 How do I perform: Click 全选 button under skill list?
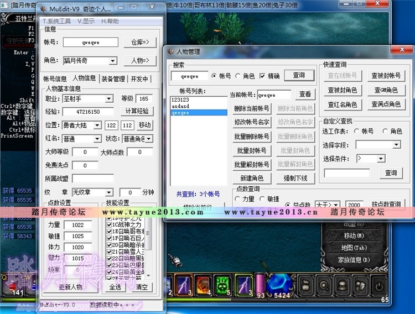pos(115,287)
